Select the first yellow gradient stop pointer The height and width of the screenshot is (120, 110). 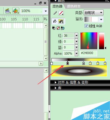tap(90, 63)
